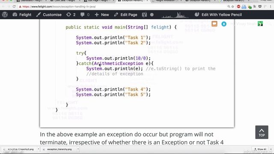
Task: Click Edit Page in admin bar
Action: (x=125, y=15)
